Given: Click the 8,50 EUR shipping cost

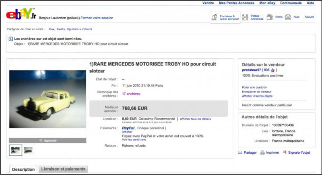Looking at the screenshot, I should point(129,119).
